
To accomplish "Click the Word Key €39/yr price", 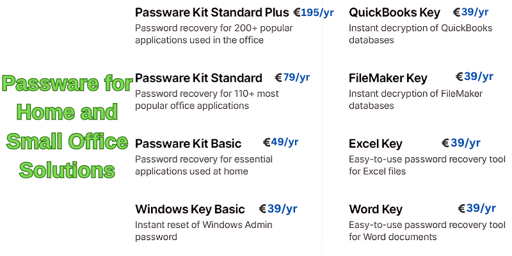I will [477, 208].
